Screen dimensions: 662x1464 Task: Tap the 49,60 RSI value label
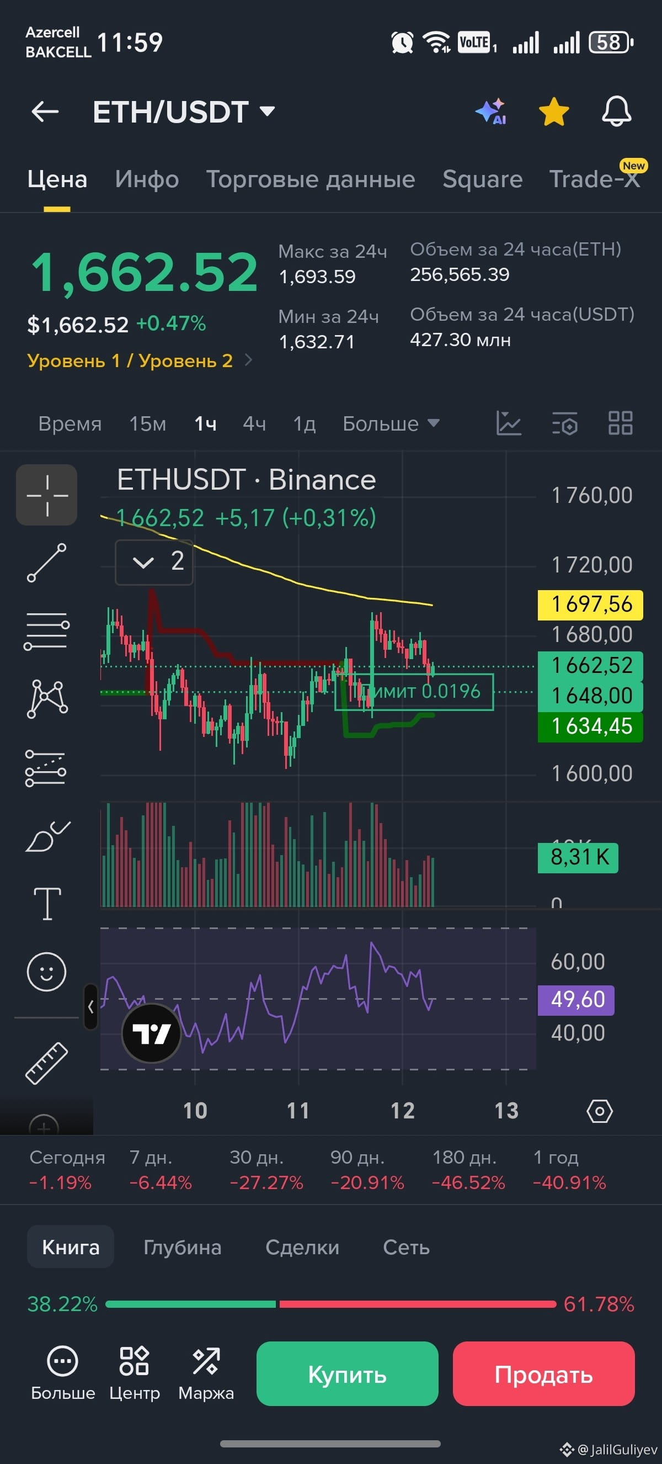point(576,1000)
